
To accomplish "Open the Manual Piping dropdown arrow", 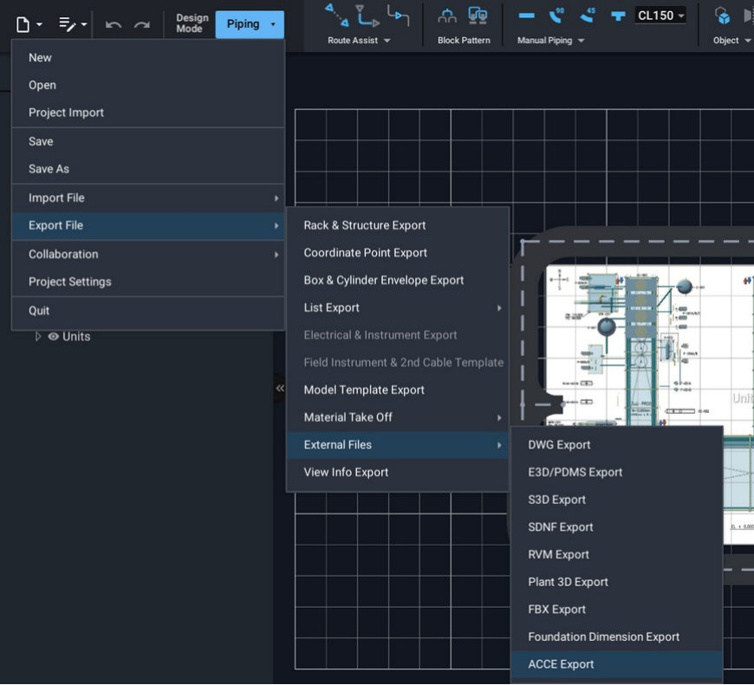I will [581, 41].
